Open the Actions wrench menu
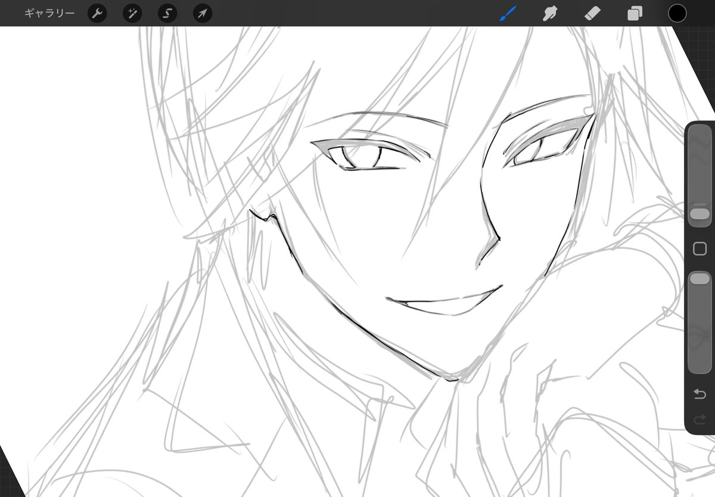 [97, 13]
